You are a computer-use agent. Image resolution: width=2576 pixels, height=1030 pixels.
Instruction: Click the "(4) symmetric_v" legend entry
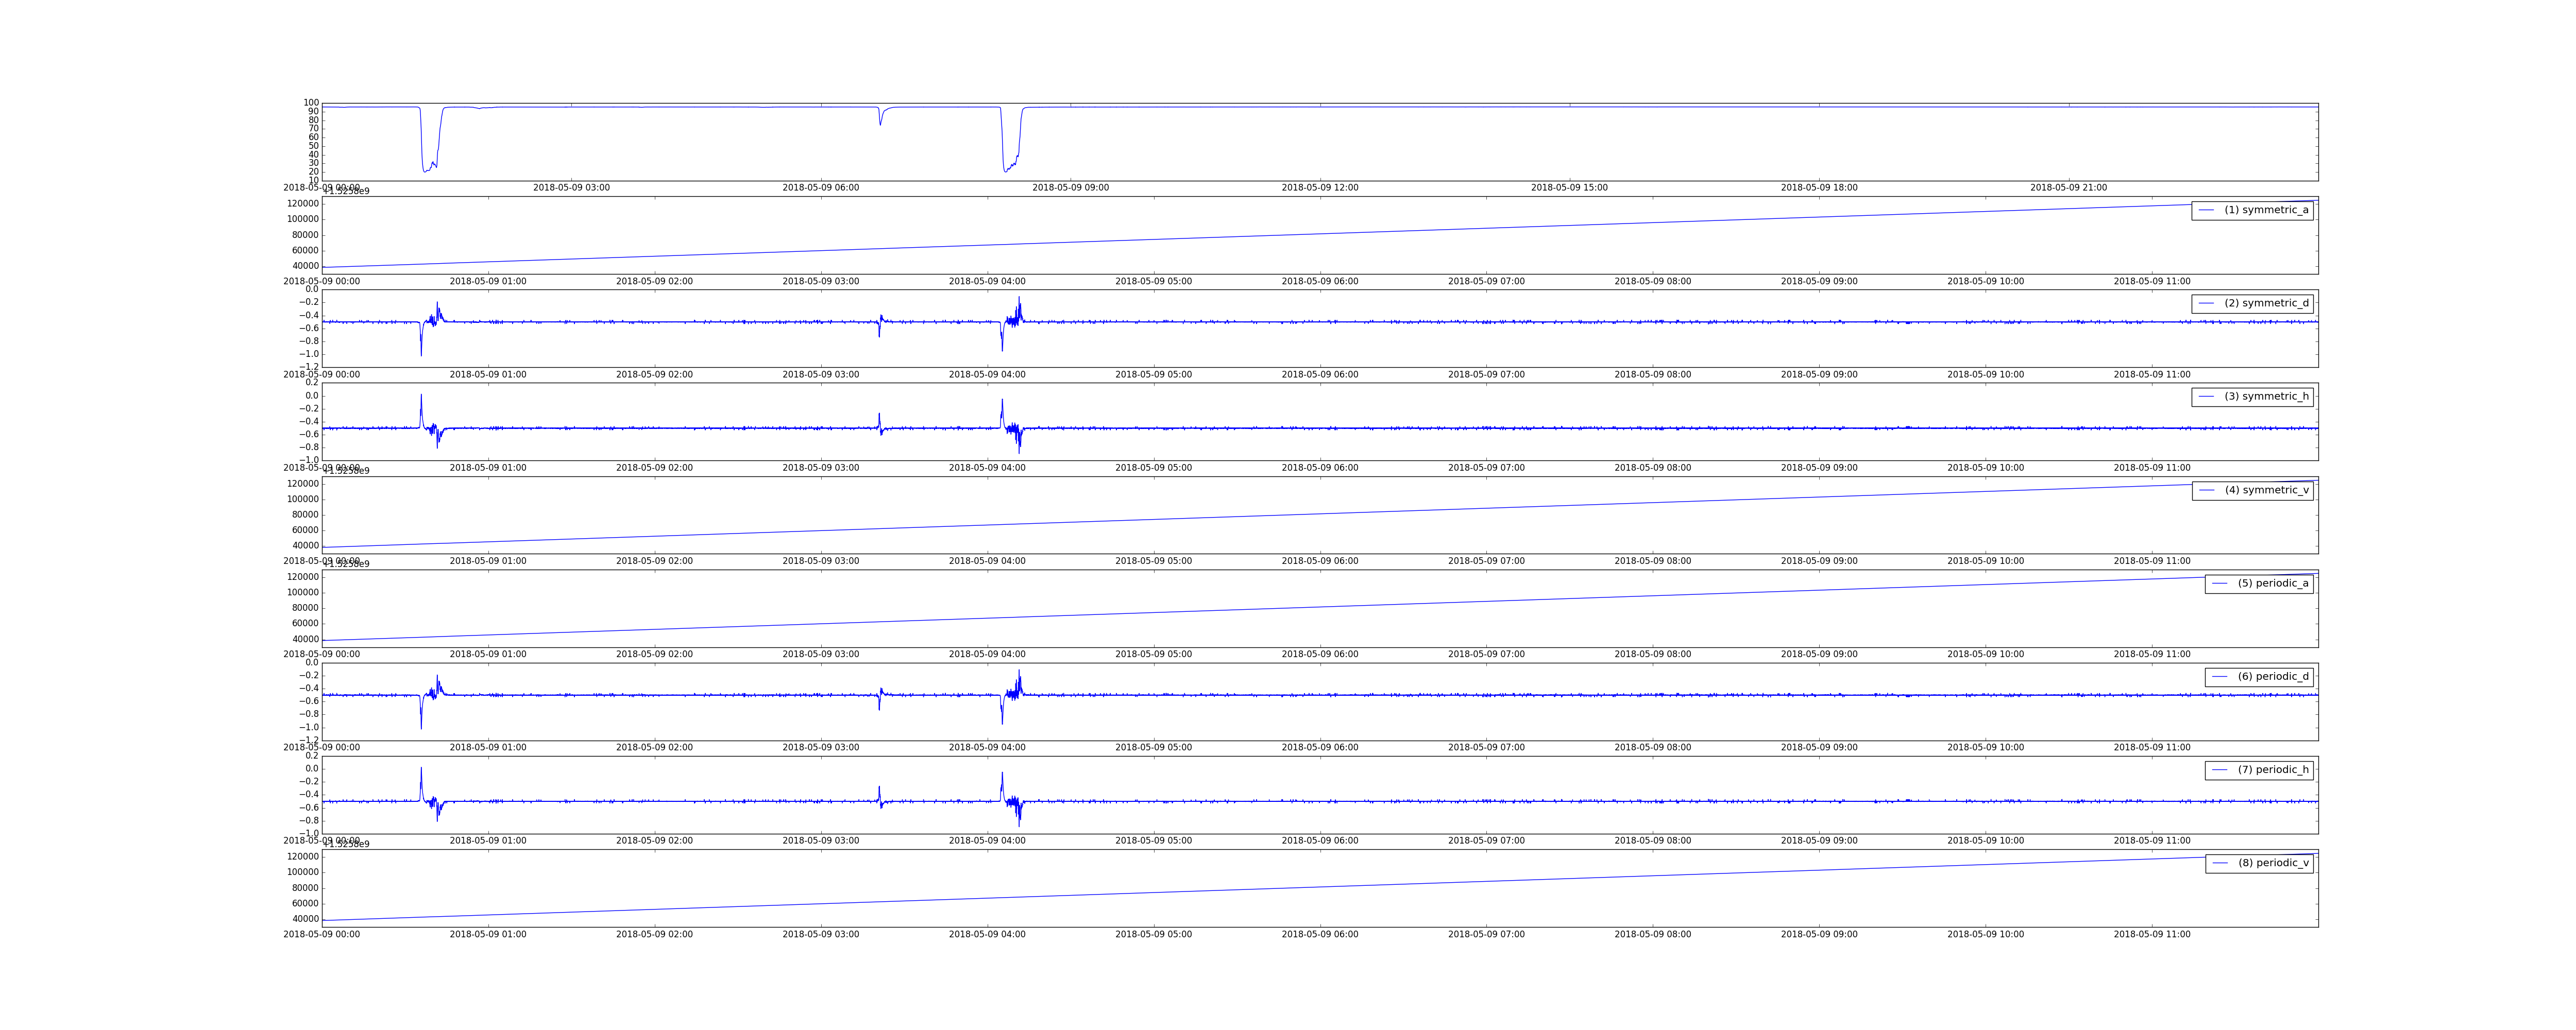[x=2252, y=490]
